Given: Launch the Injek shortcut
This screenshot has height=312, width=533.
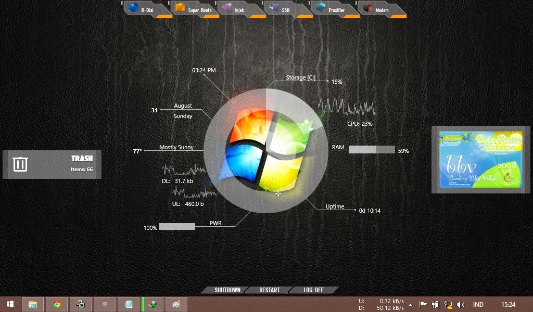Looking at the screenshot, I should click(242, 9).
